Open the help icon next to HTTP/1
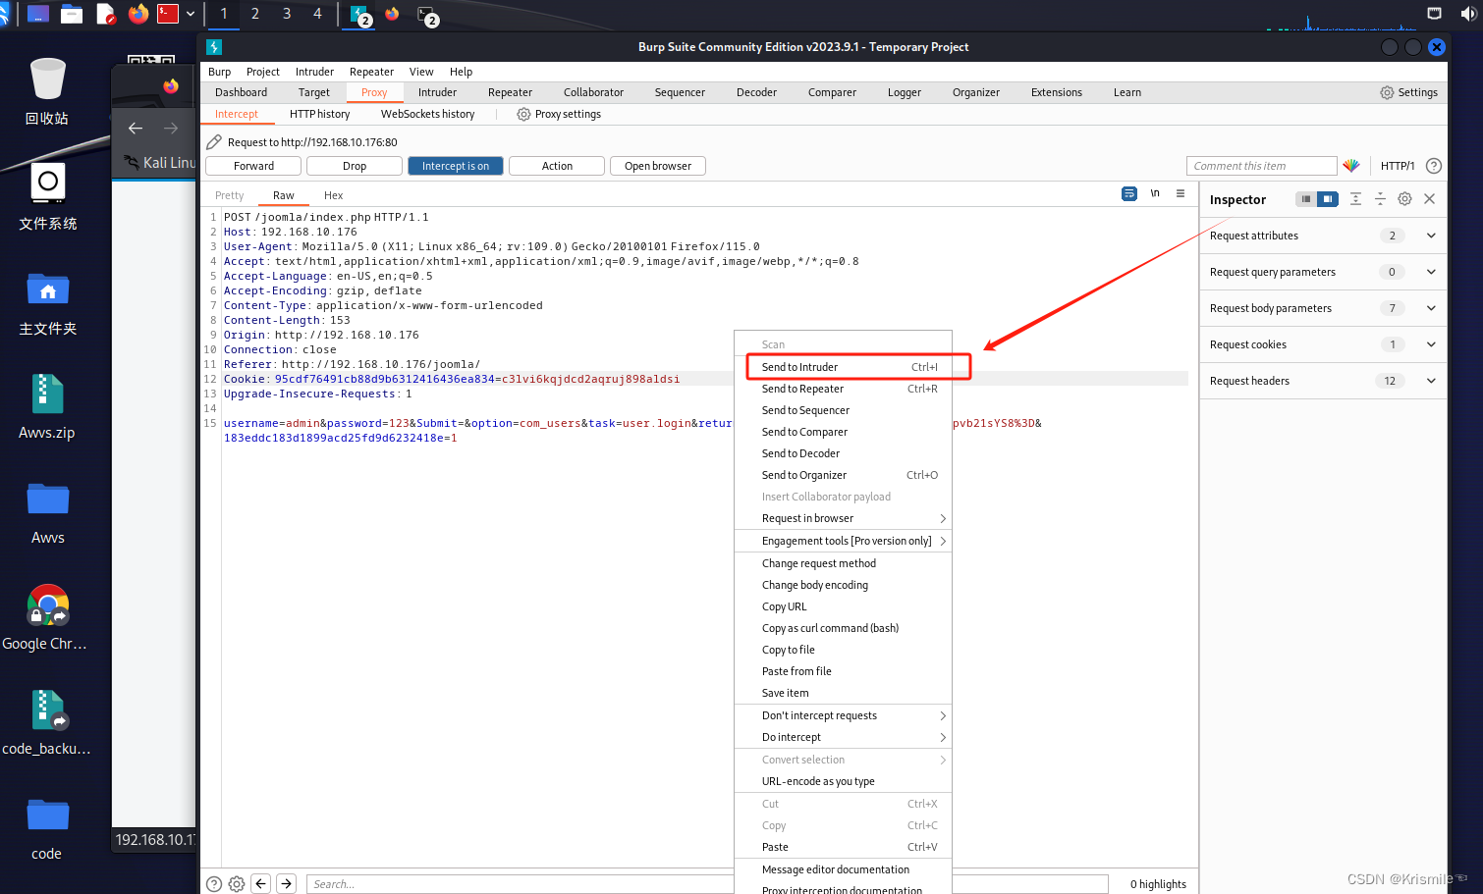Screen dimensions: 1483x894 (x=1434, y=166)
